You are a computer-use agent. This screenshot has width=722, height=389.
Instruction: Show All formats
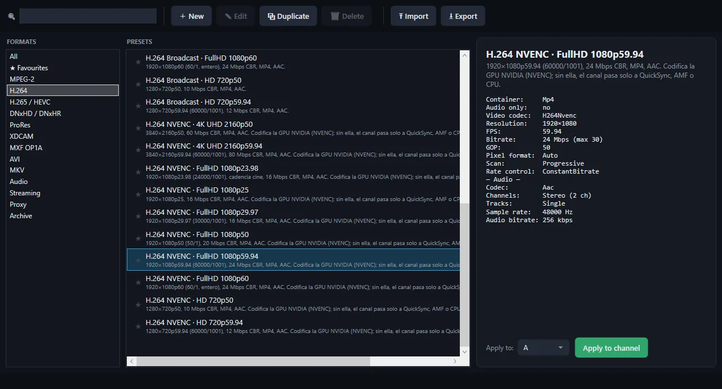(x=63, y=57)
